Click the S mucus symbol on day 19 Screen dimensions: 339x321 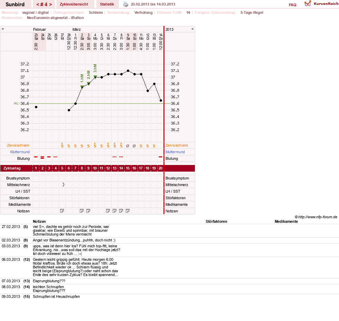pyautogui.click(x=154, y=146)
